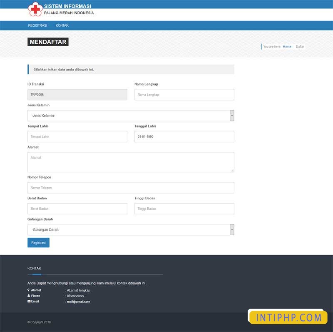
Task: Click the 'Jenis Kelamin' field label
Action: 38,105
